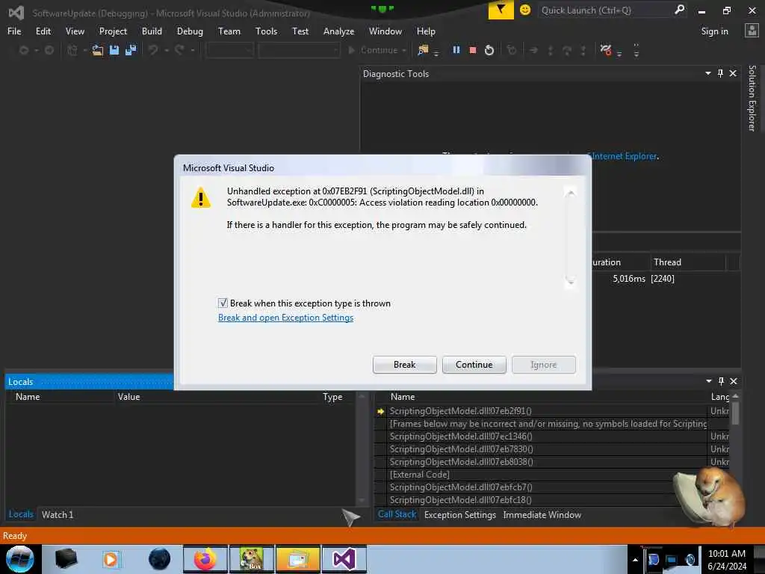Click the Thread column header
This screenshot has width=765, height=574.
click(687, 262)
